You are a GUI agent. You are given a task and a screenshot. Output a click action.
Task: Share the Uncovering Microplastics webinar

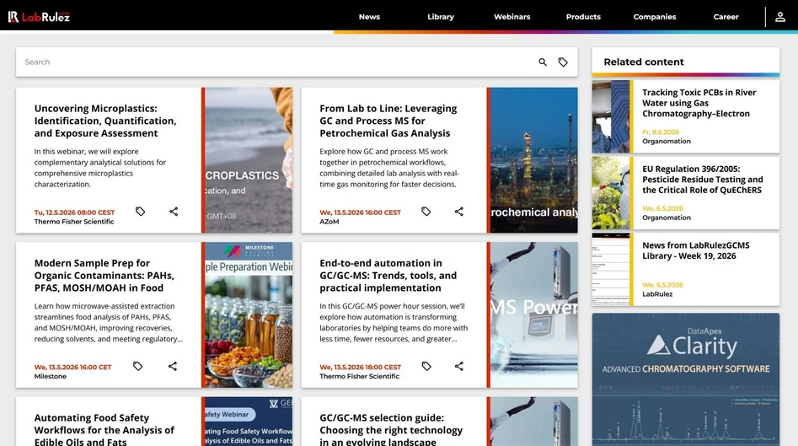(174, 212)
